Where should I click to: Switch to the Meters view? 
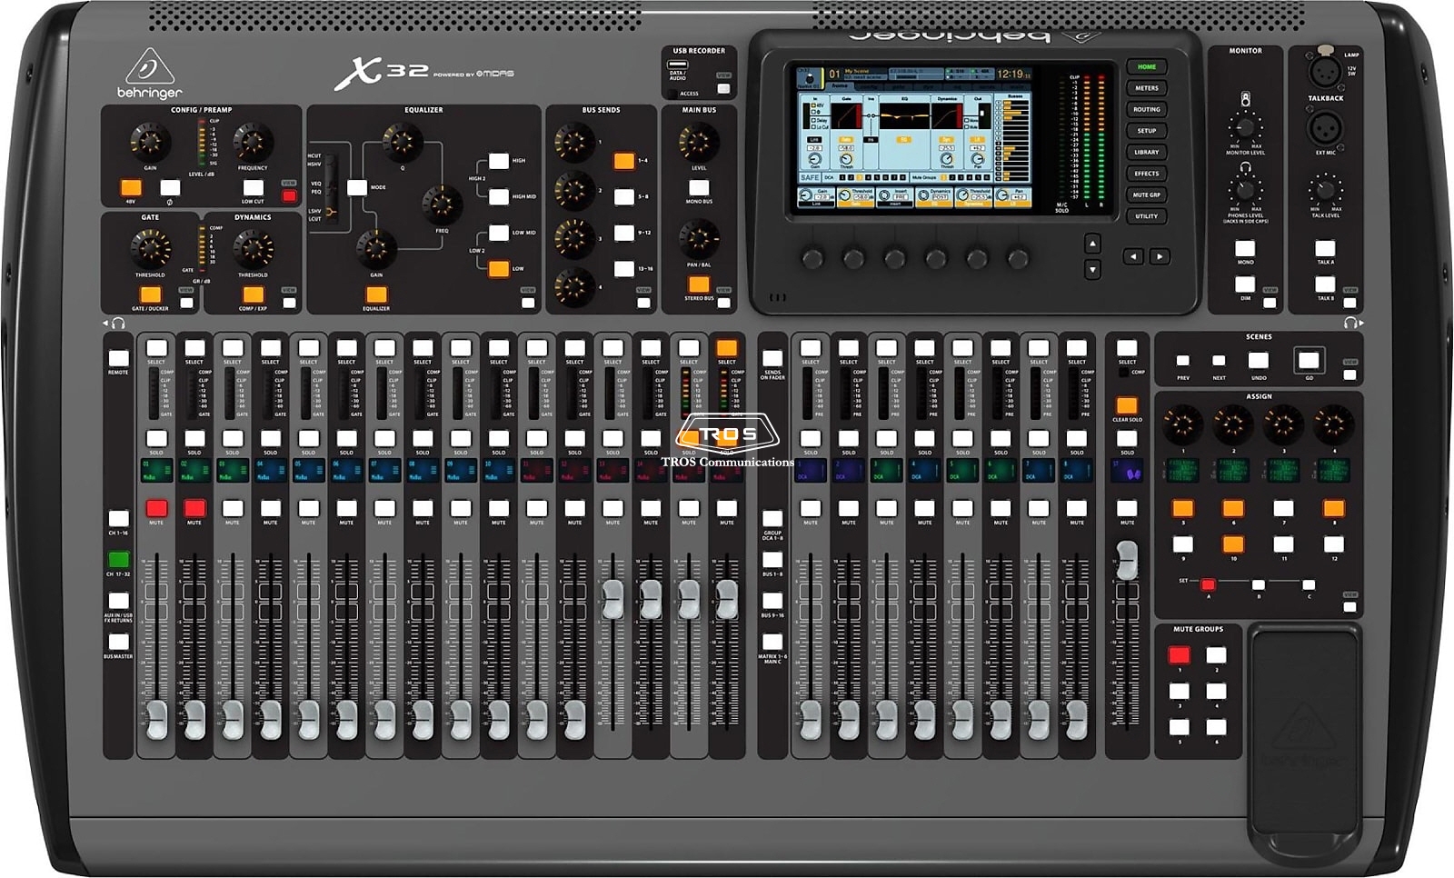(1147, 88)
